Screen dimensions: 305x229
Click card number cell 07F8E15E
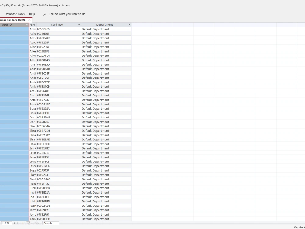pyautogui.click(x=59, y=157)
